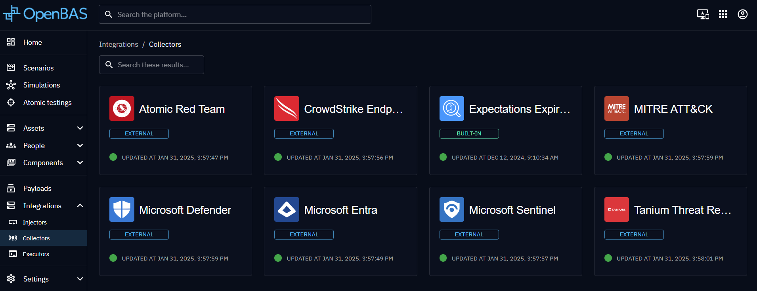Open the CrowdStrike collector logo
The image size is (757, 291).
[x=287, y=108]
